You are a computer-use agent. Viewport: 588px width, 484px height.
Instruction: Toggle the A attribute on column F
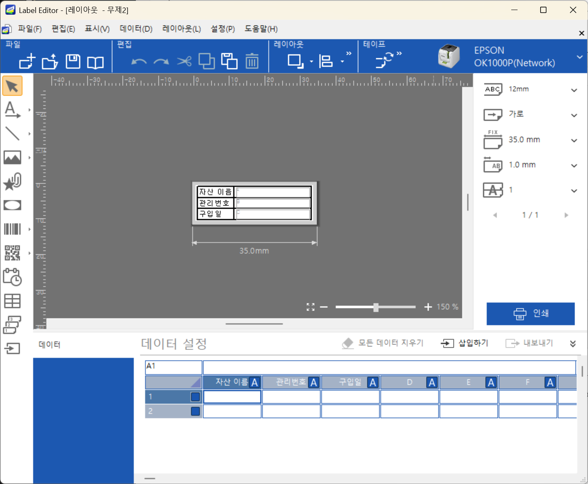(x=550, y=383)
